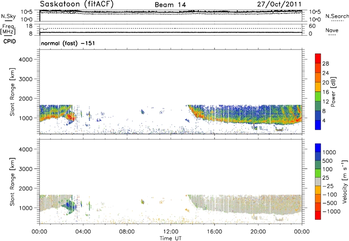Click the 3000 tick of velocity panel
Image resolution: width=349 pixels, height=241 pixels.
26,169
